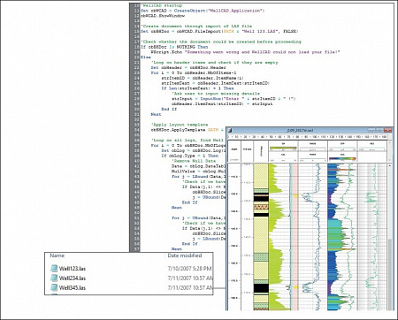This screenshot has width=398, height=320.
Task: Click the date 7/10/2007 5:28 PM
Action: (189, 269)
